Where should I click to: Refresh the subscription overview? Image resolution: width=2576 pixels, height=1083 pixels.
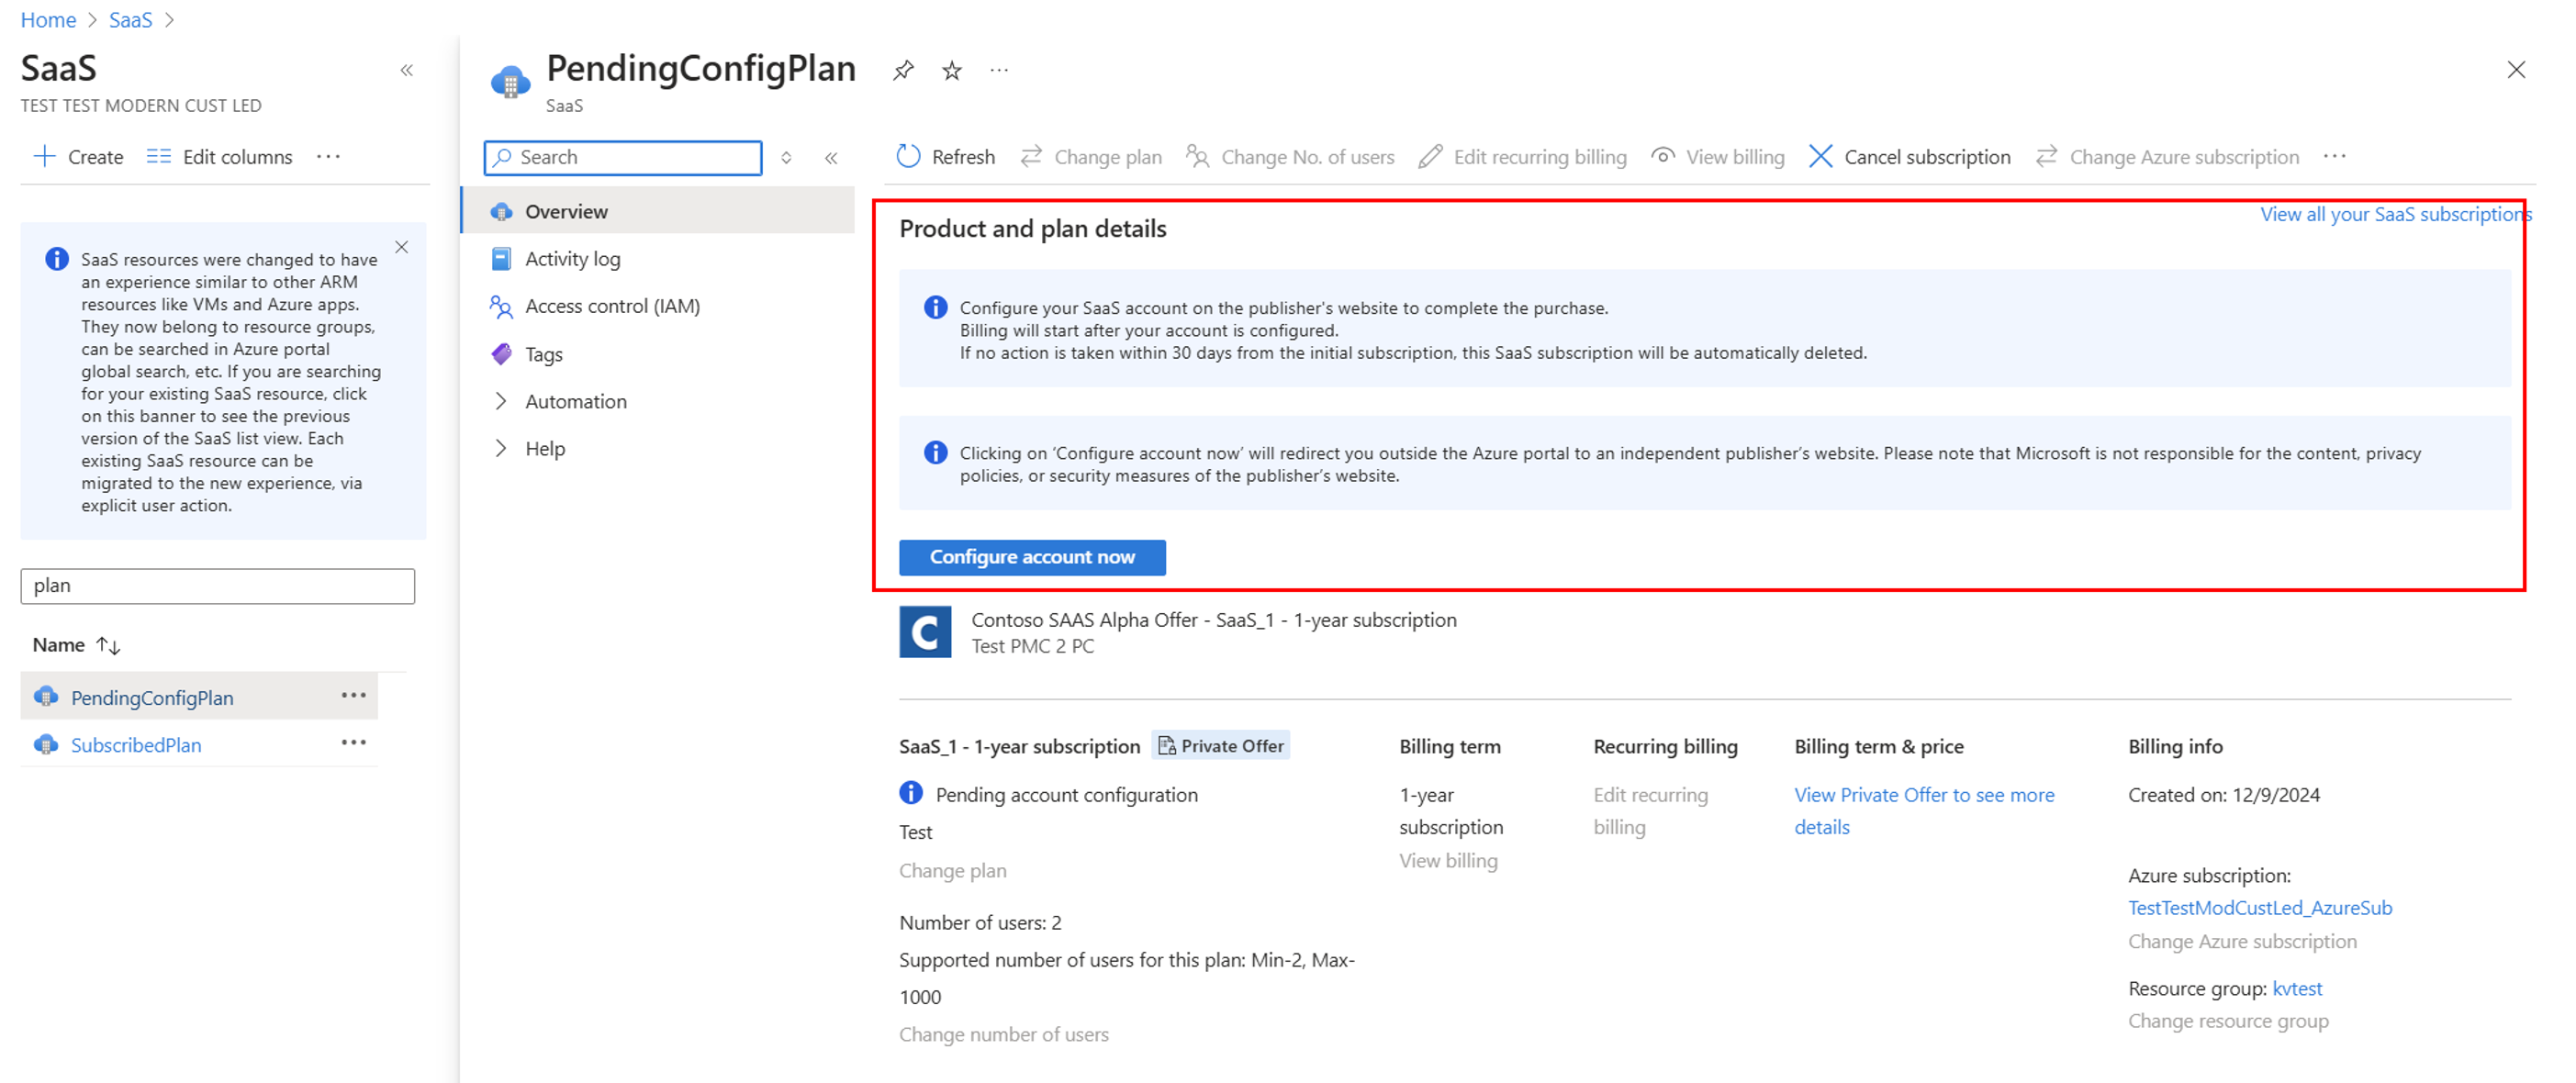pos(945,157)
